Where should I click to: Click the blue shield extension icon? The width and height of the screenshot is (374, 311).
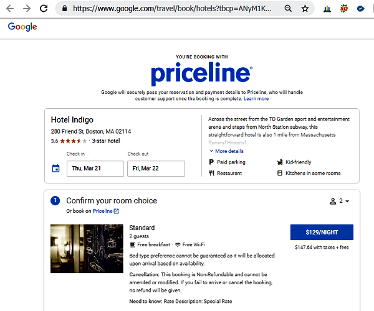tap(361, 9)
